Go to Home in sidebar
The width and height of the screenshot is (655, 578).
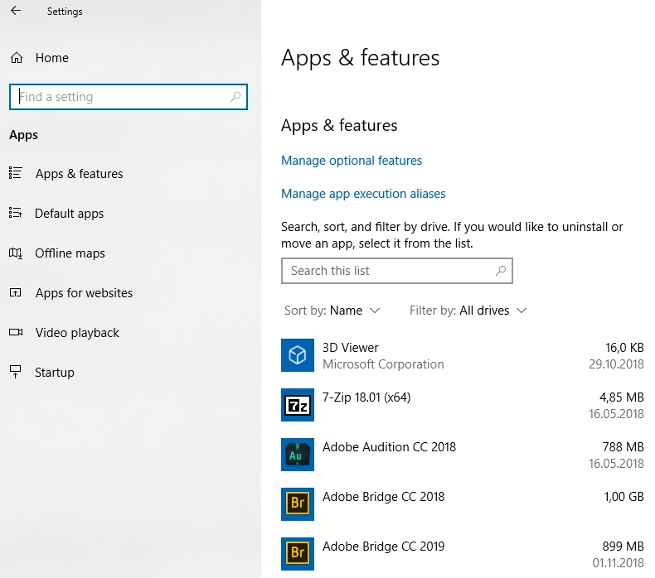(x=51, y=58)
